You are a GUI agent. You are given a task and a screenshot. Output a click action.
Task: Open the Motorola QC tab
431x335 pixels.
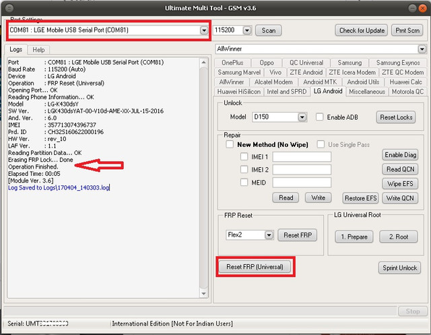click(x=407, y=92)
